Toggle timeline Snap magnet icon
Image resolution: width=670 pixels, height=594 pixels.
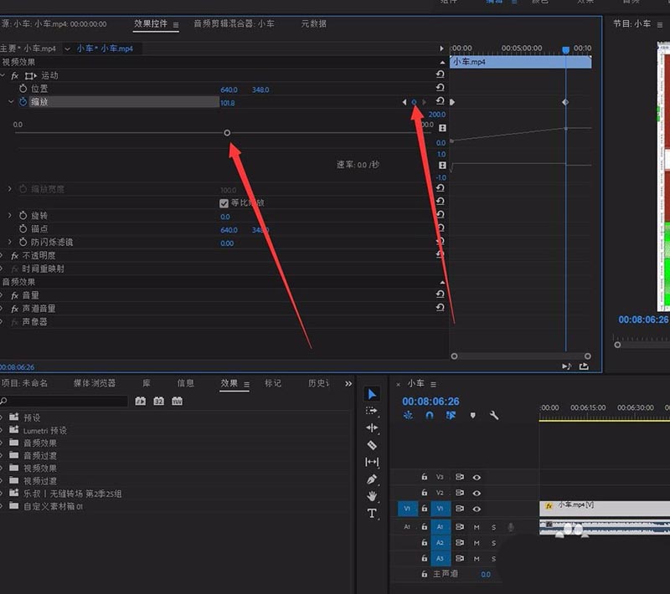click(x=430, y=415)
